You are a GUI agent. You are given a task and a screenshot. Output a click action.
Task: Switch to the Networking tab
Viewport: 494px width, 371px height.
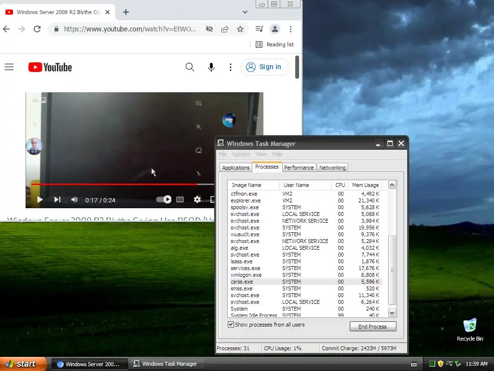tap(332, 168)
